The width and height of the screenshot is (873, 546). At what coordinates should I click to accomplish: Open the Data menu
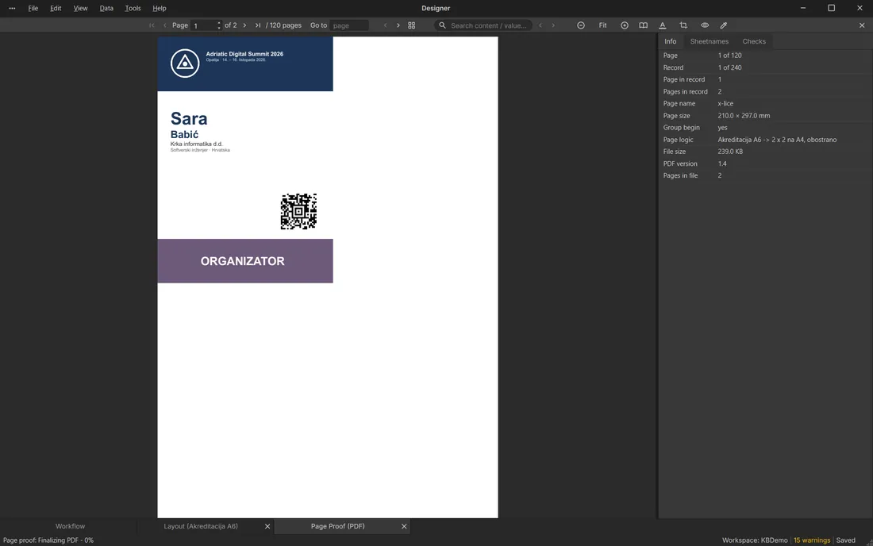click(x=106, y=9)
